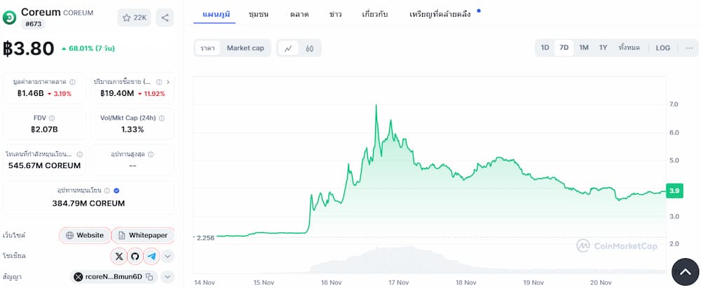Set chart range to 7D
The width and height of the screenshot is (701, 289).
click(x=564, y=48)
